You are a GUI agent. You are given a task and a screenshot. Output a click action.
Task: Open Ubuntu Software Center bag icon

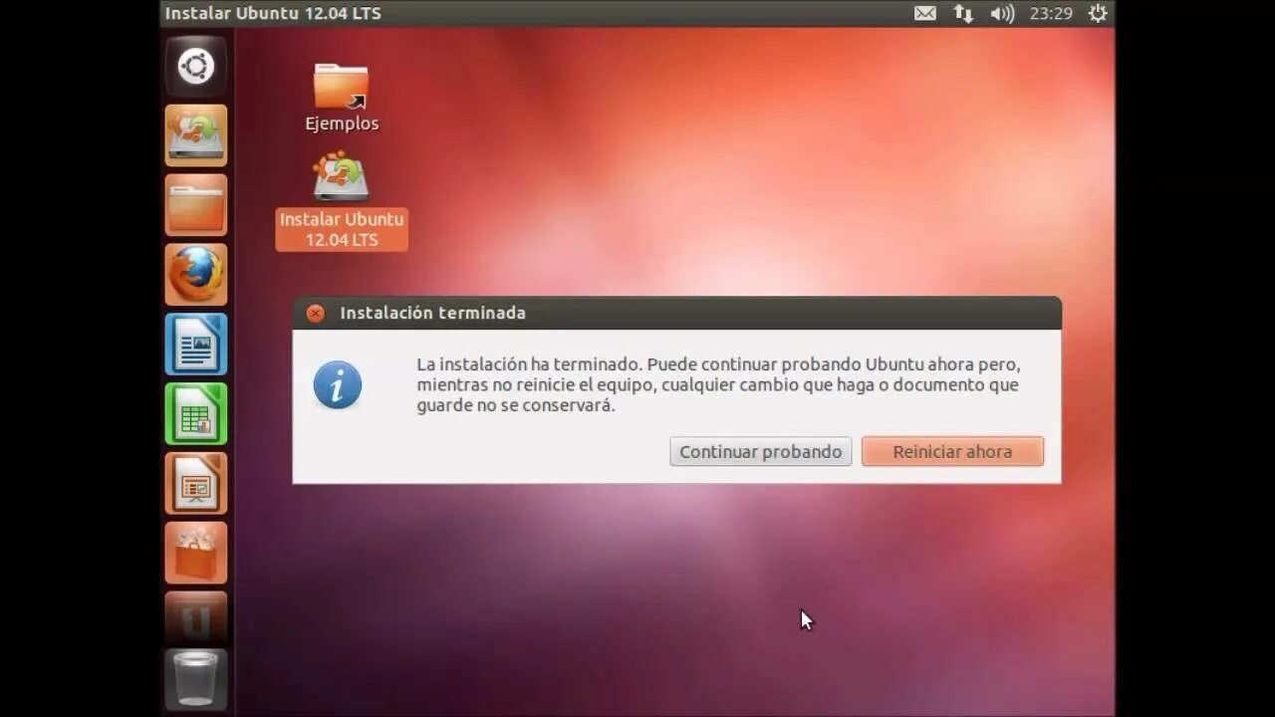(x=196, y=553)
